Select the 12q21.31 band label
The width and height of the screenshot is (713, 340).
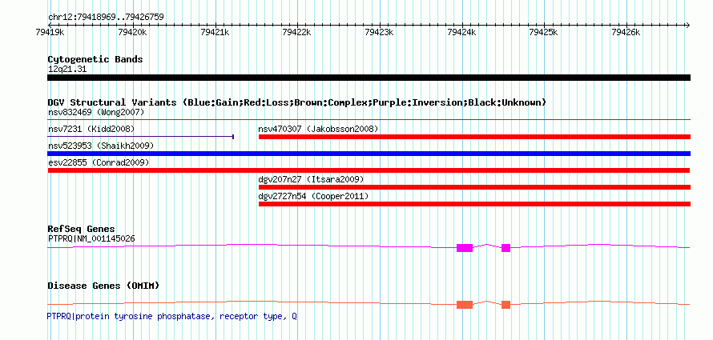[x=67, y=70]
